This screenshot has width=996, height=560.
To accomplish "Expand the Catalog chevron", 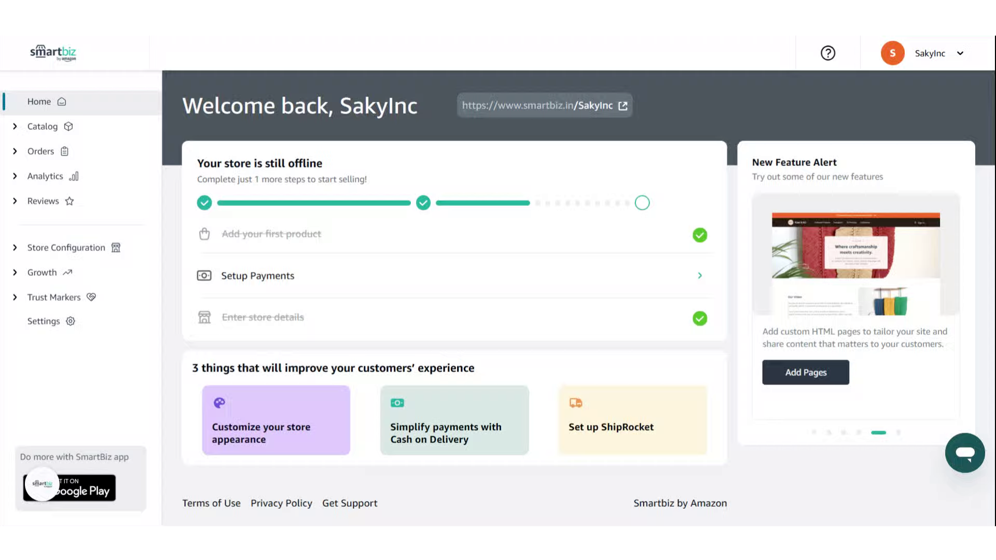I will pyautogui.click(x=15, y=127).
